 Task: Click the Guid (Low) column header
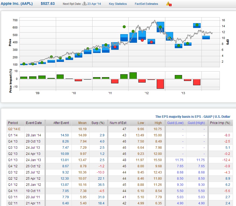176,123
